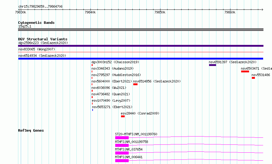
Task: Select the ST20-MTHFS NM_001199760 magenta exon block
Action: (x=122, y=138)
